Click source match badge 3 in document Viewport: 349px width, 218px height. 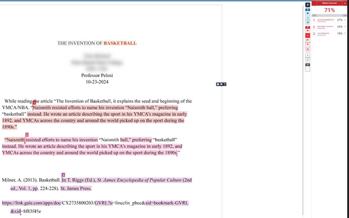(x=63, y=175)
